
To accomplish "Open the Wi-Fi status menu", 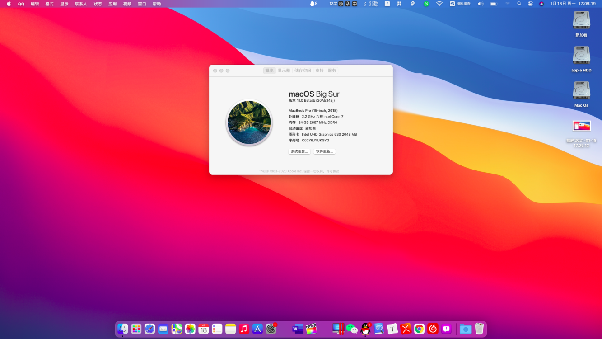I will 439,4.
